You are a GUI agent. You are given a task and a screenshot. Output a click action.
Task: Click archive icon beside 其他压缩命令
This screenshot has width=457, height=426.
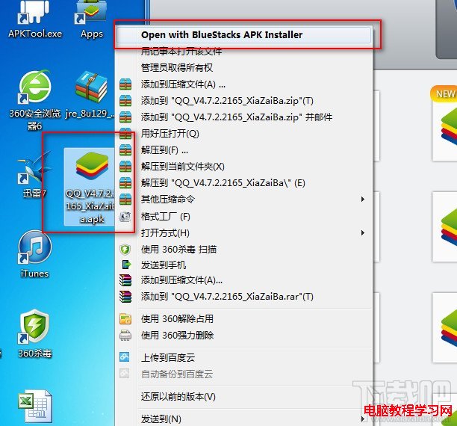point(125,199)
